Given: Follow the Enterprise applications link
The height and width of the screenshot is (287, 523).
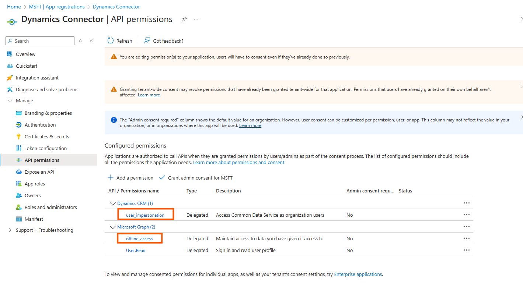Looking at the screenshot, I should (x=358, y=274).
